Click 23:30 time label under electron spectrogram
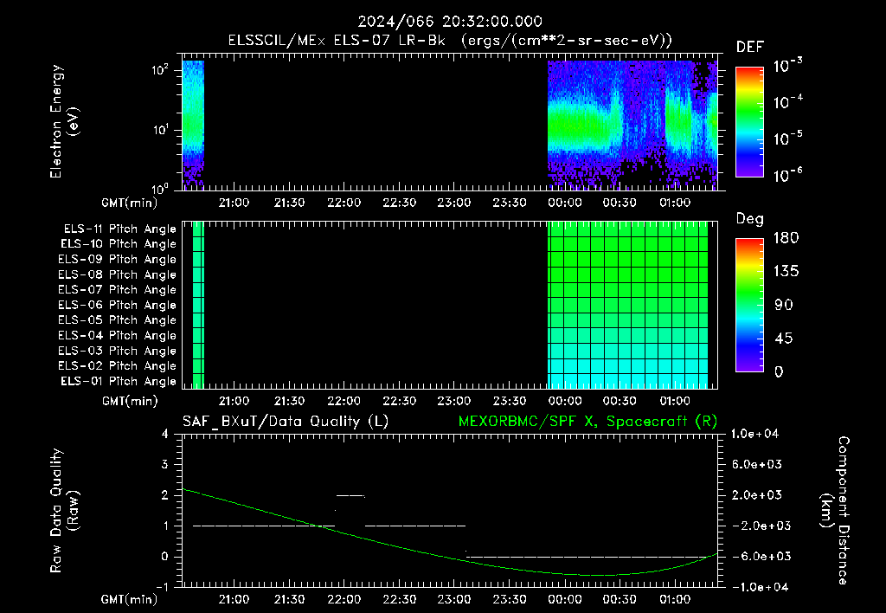This screenshot has width=886, height=613. coord(510,203)
